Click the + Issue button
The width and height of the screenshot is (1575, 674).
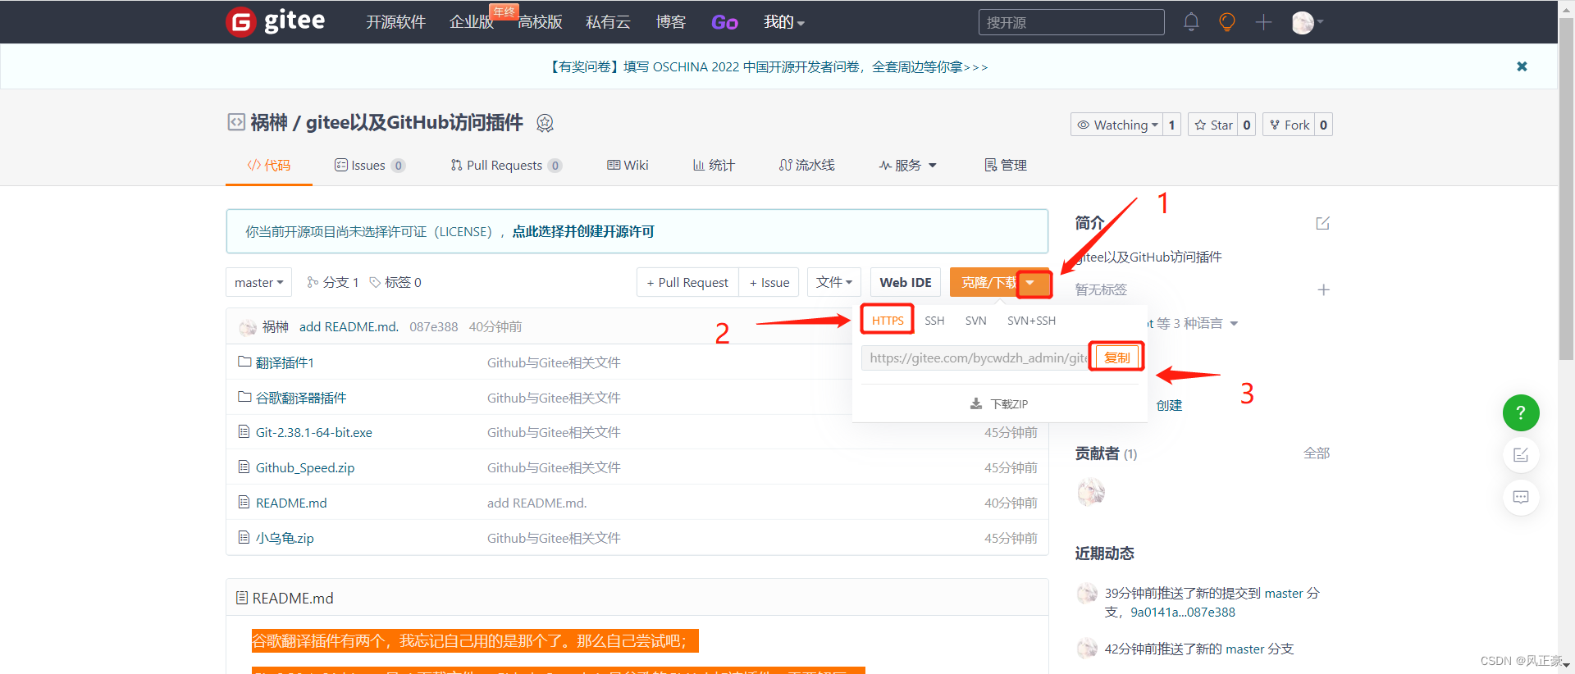(x=769, y=282)
